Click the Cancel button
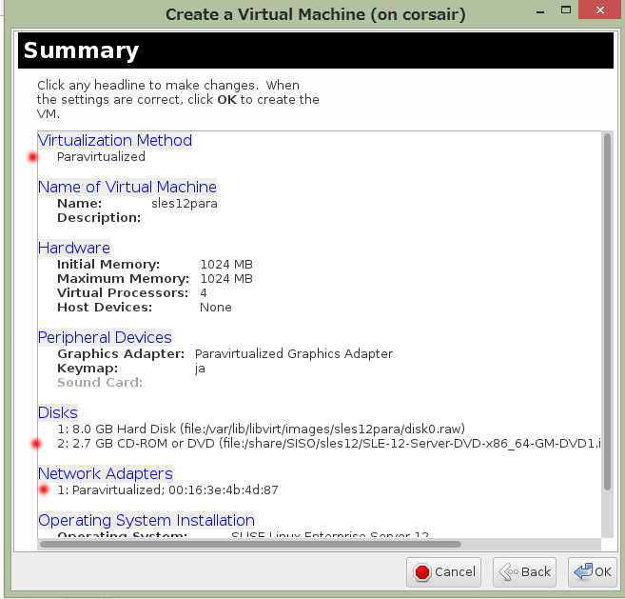This screenshot has width=625, height=599. pos(443,572)
